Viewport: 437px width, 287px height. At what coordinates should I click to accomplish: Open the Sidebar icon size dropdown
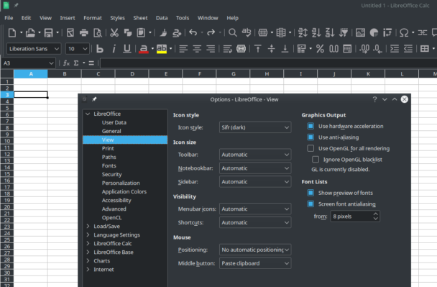(x=255, y=182)
